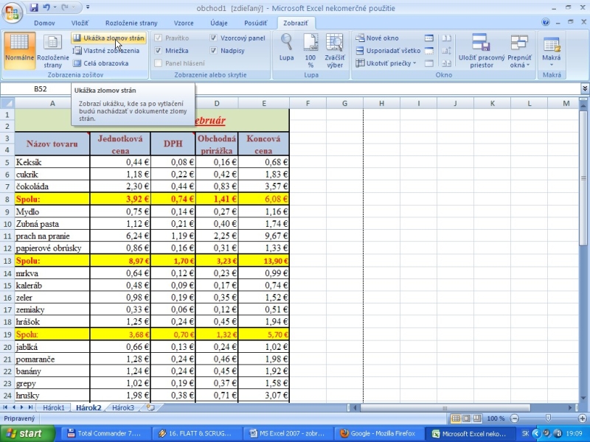Select Page Layout icon in status bar
The height and width of the screenshot is (442, 590).
(x=466, y=418)
